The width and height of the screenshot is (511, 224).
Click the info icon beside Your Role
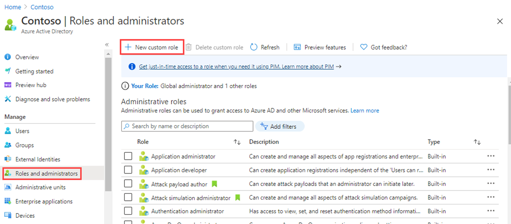pos(125,86)
